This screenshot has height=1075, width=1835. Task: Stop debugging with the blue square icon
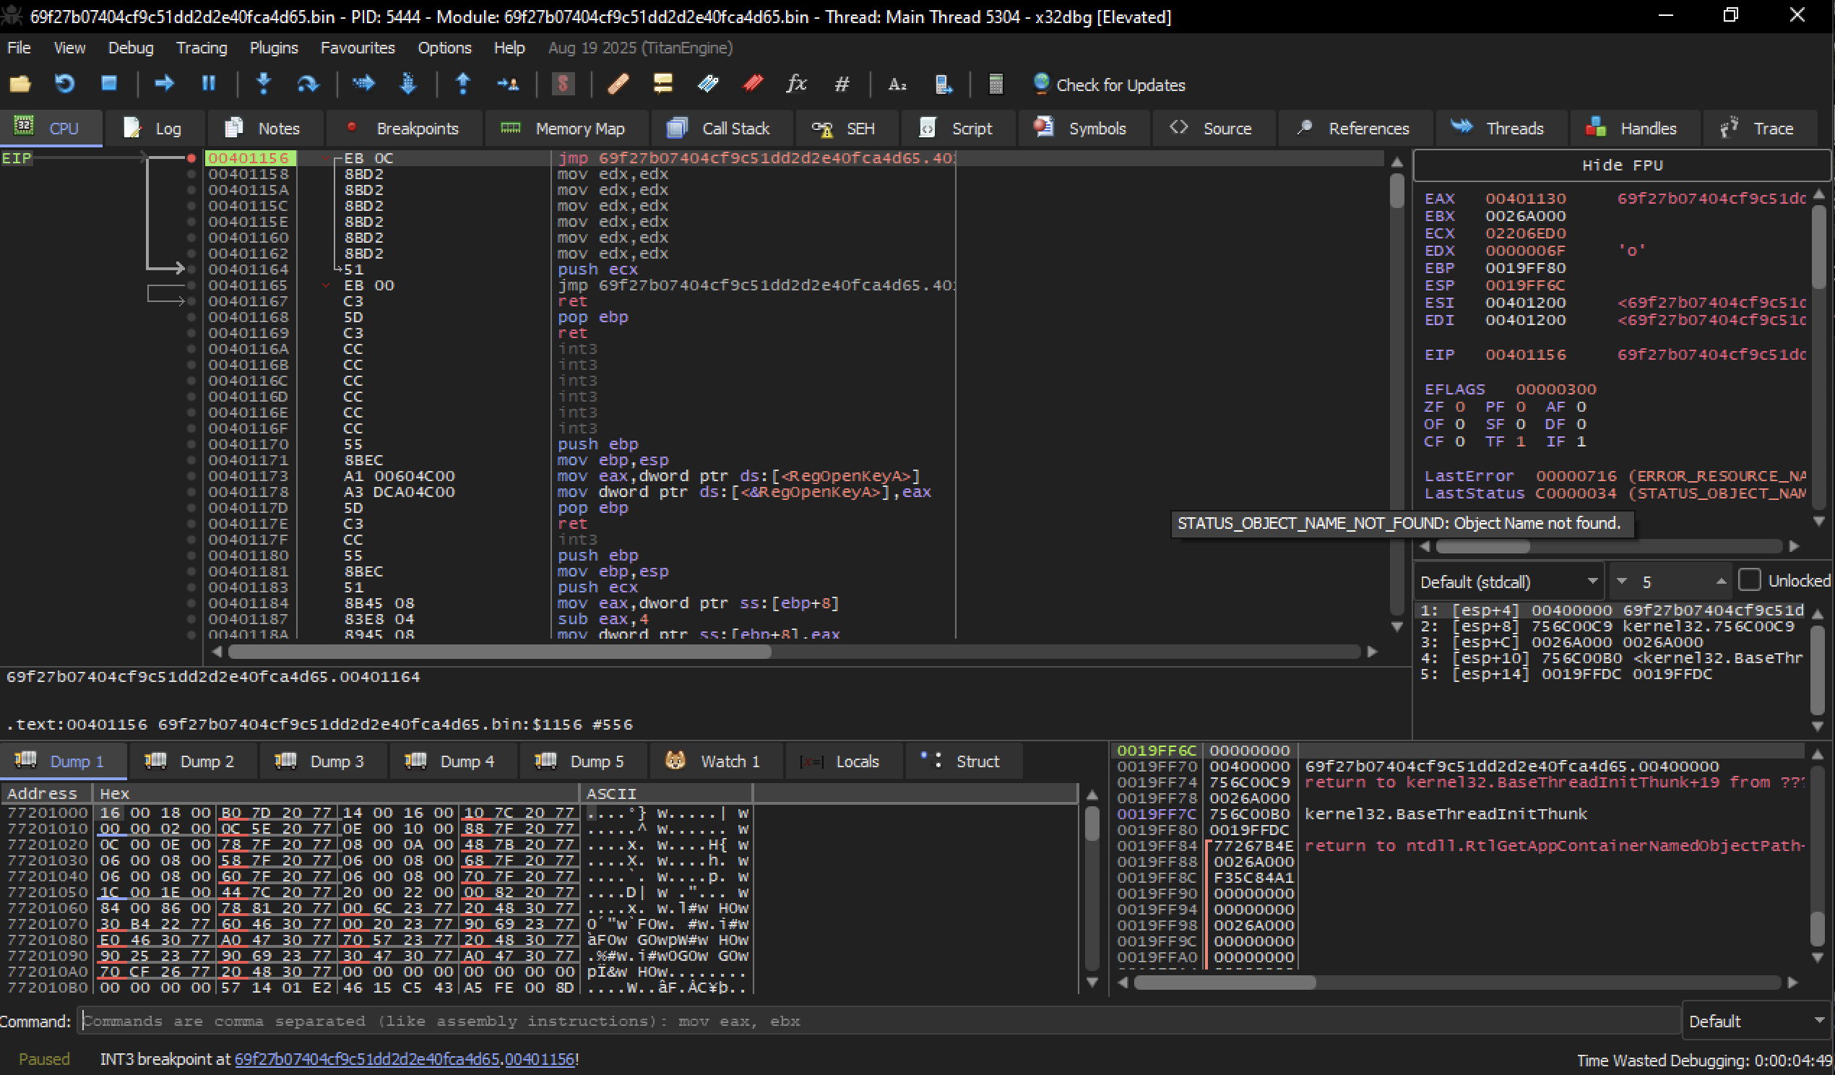point(109,84)
